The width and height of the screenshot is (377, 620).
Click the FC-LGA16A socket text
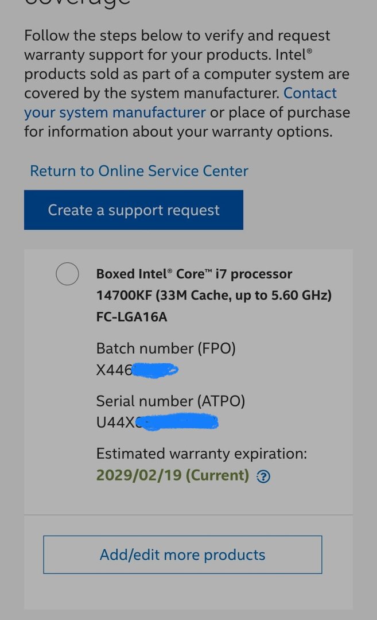[131, 316]
